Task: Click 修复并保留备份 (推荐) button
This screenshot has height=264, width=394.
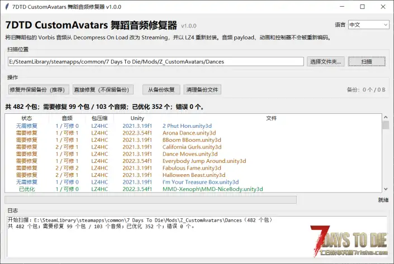Action: pos(39,90)
